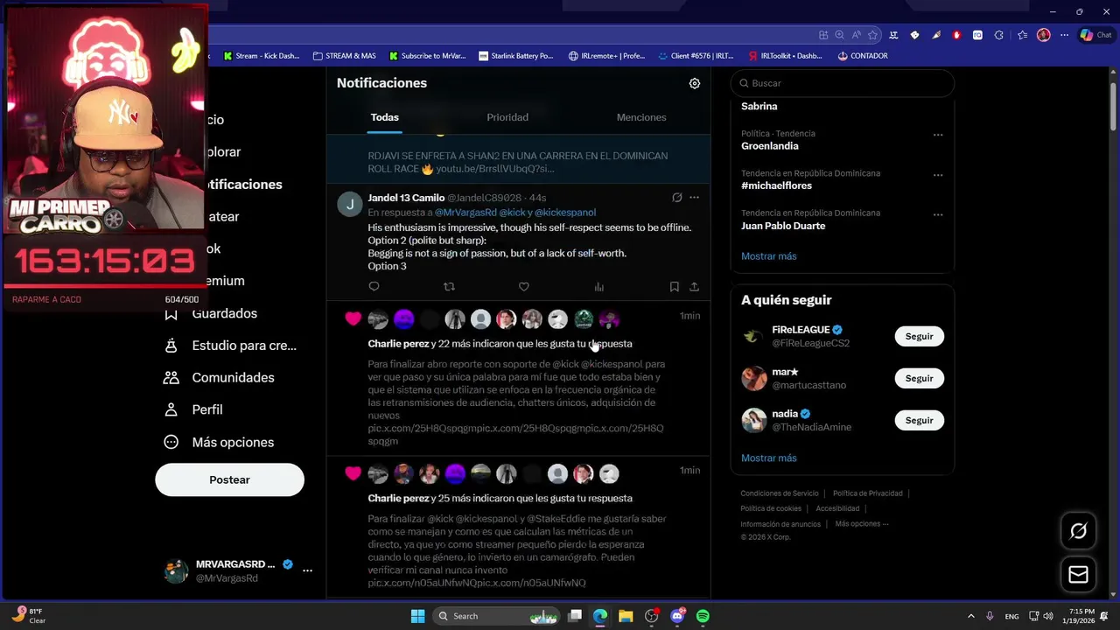This screenshot has width=1120, height=630.
Task: Open Edge Favorites list icon
Action: tap(1022, 35)
